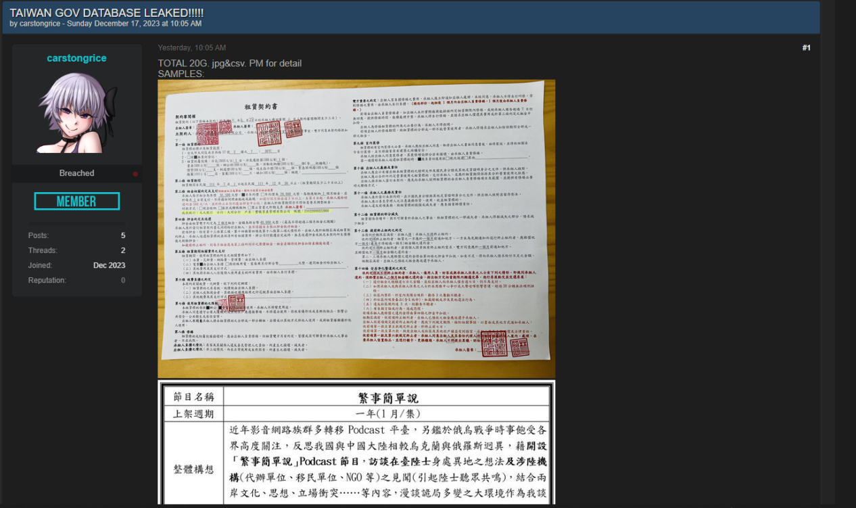This screenshot has height=508, width=856.
Task: Open the podcast proposal table image
Action: click(x=356, y=443)
